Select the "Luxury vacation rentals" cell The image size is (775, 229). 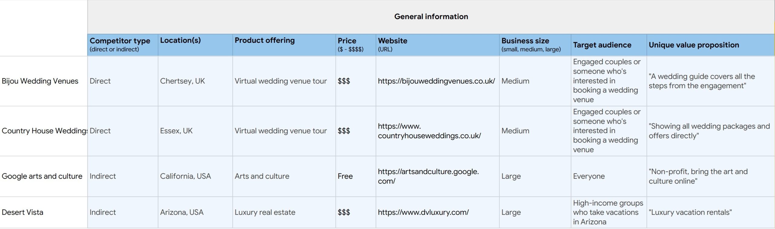(690, 212)
